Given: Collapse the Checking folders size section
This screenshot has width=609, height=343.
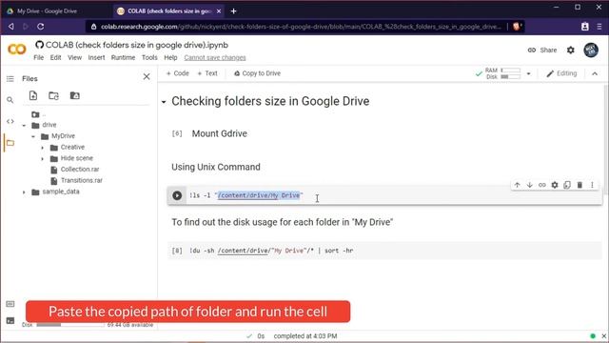Looking at the screenshot, I should pyautogui.click(x=164, y=102).
